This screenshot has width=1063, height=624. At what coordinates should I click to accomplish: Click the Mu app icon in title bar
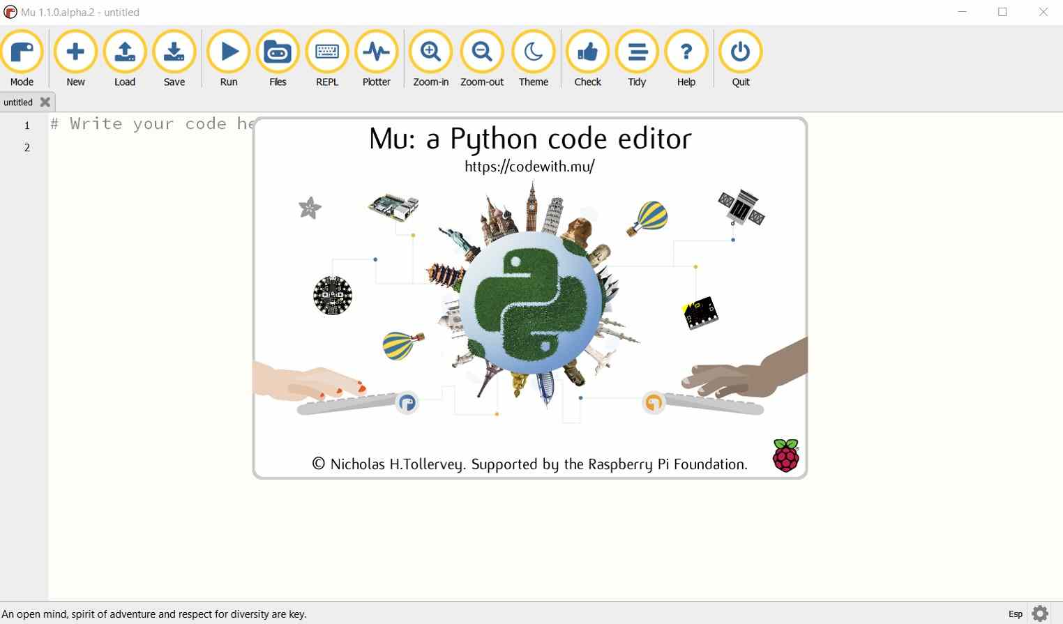tap(10, 12)
